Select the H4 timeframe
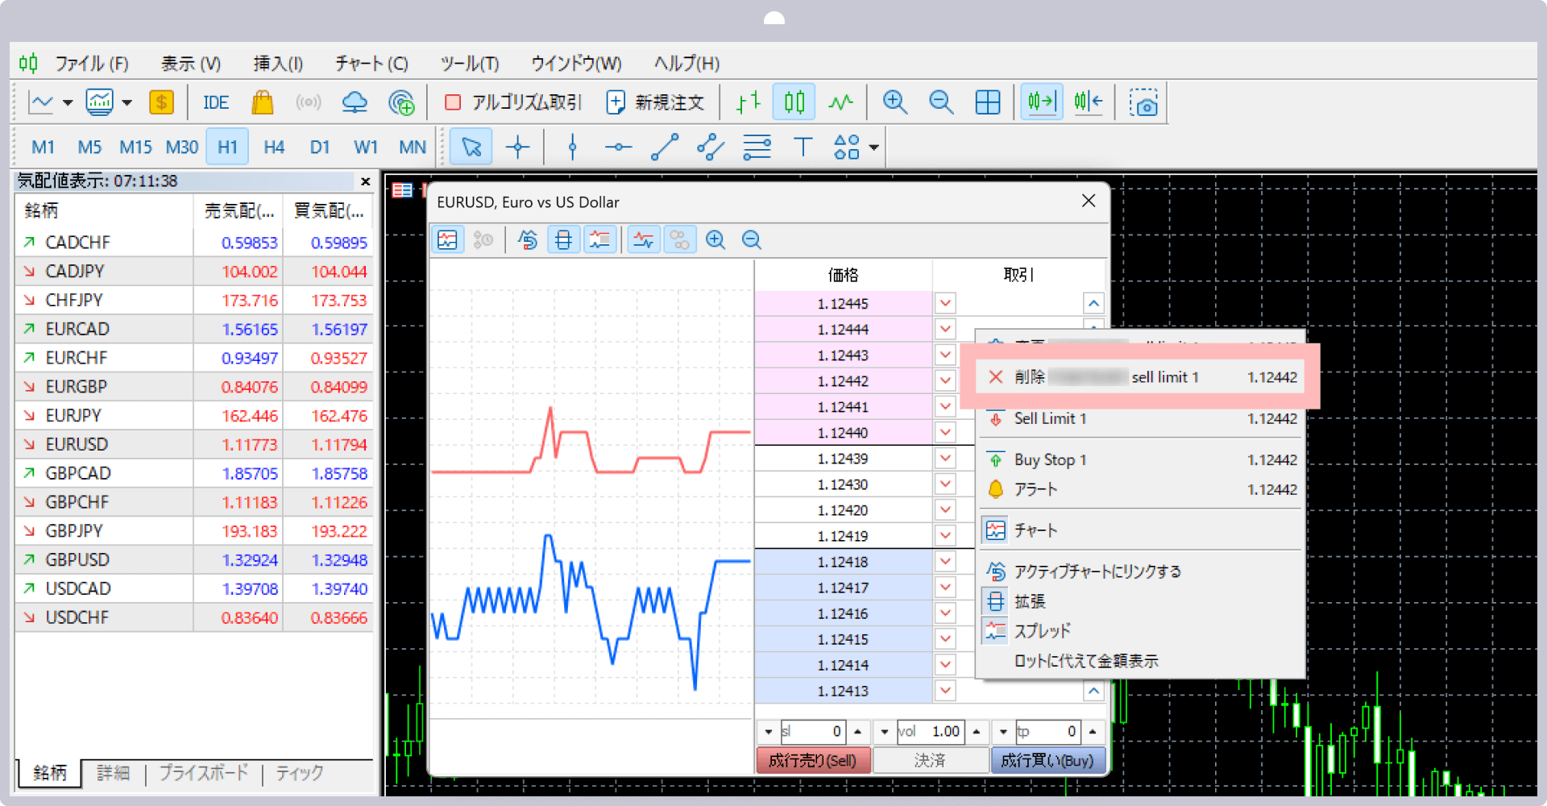Screen dimensions: 1547x806 [274, 147]
